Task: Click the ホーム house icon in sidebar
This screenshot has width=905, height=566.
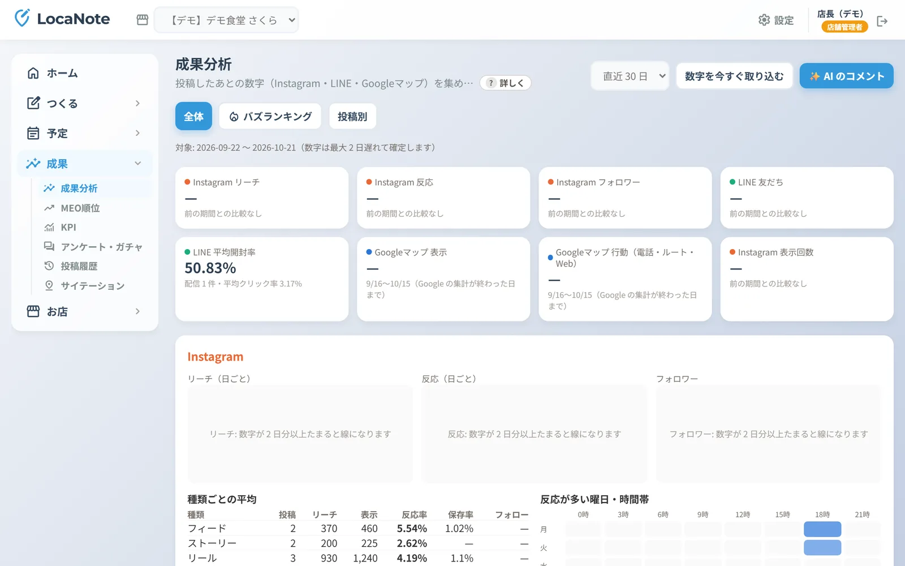Action: (33, 73)
